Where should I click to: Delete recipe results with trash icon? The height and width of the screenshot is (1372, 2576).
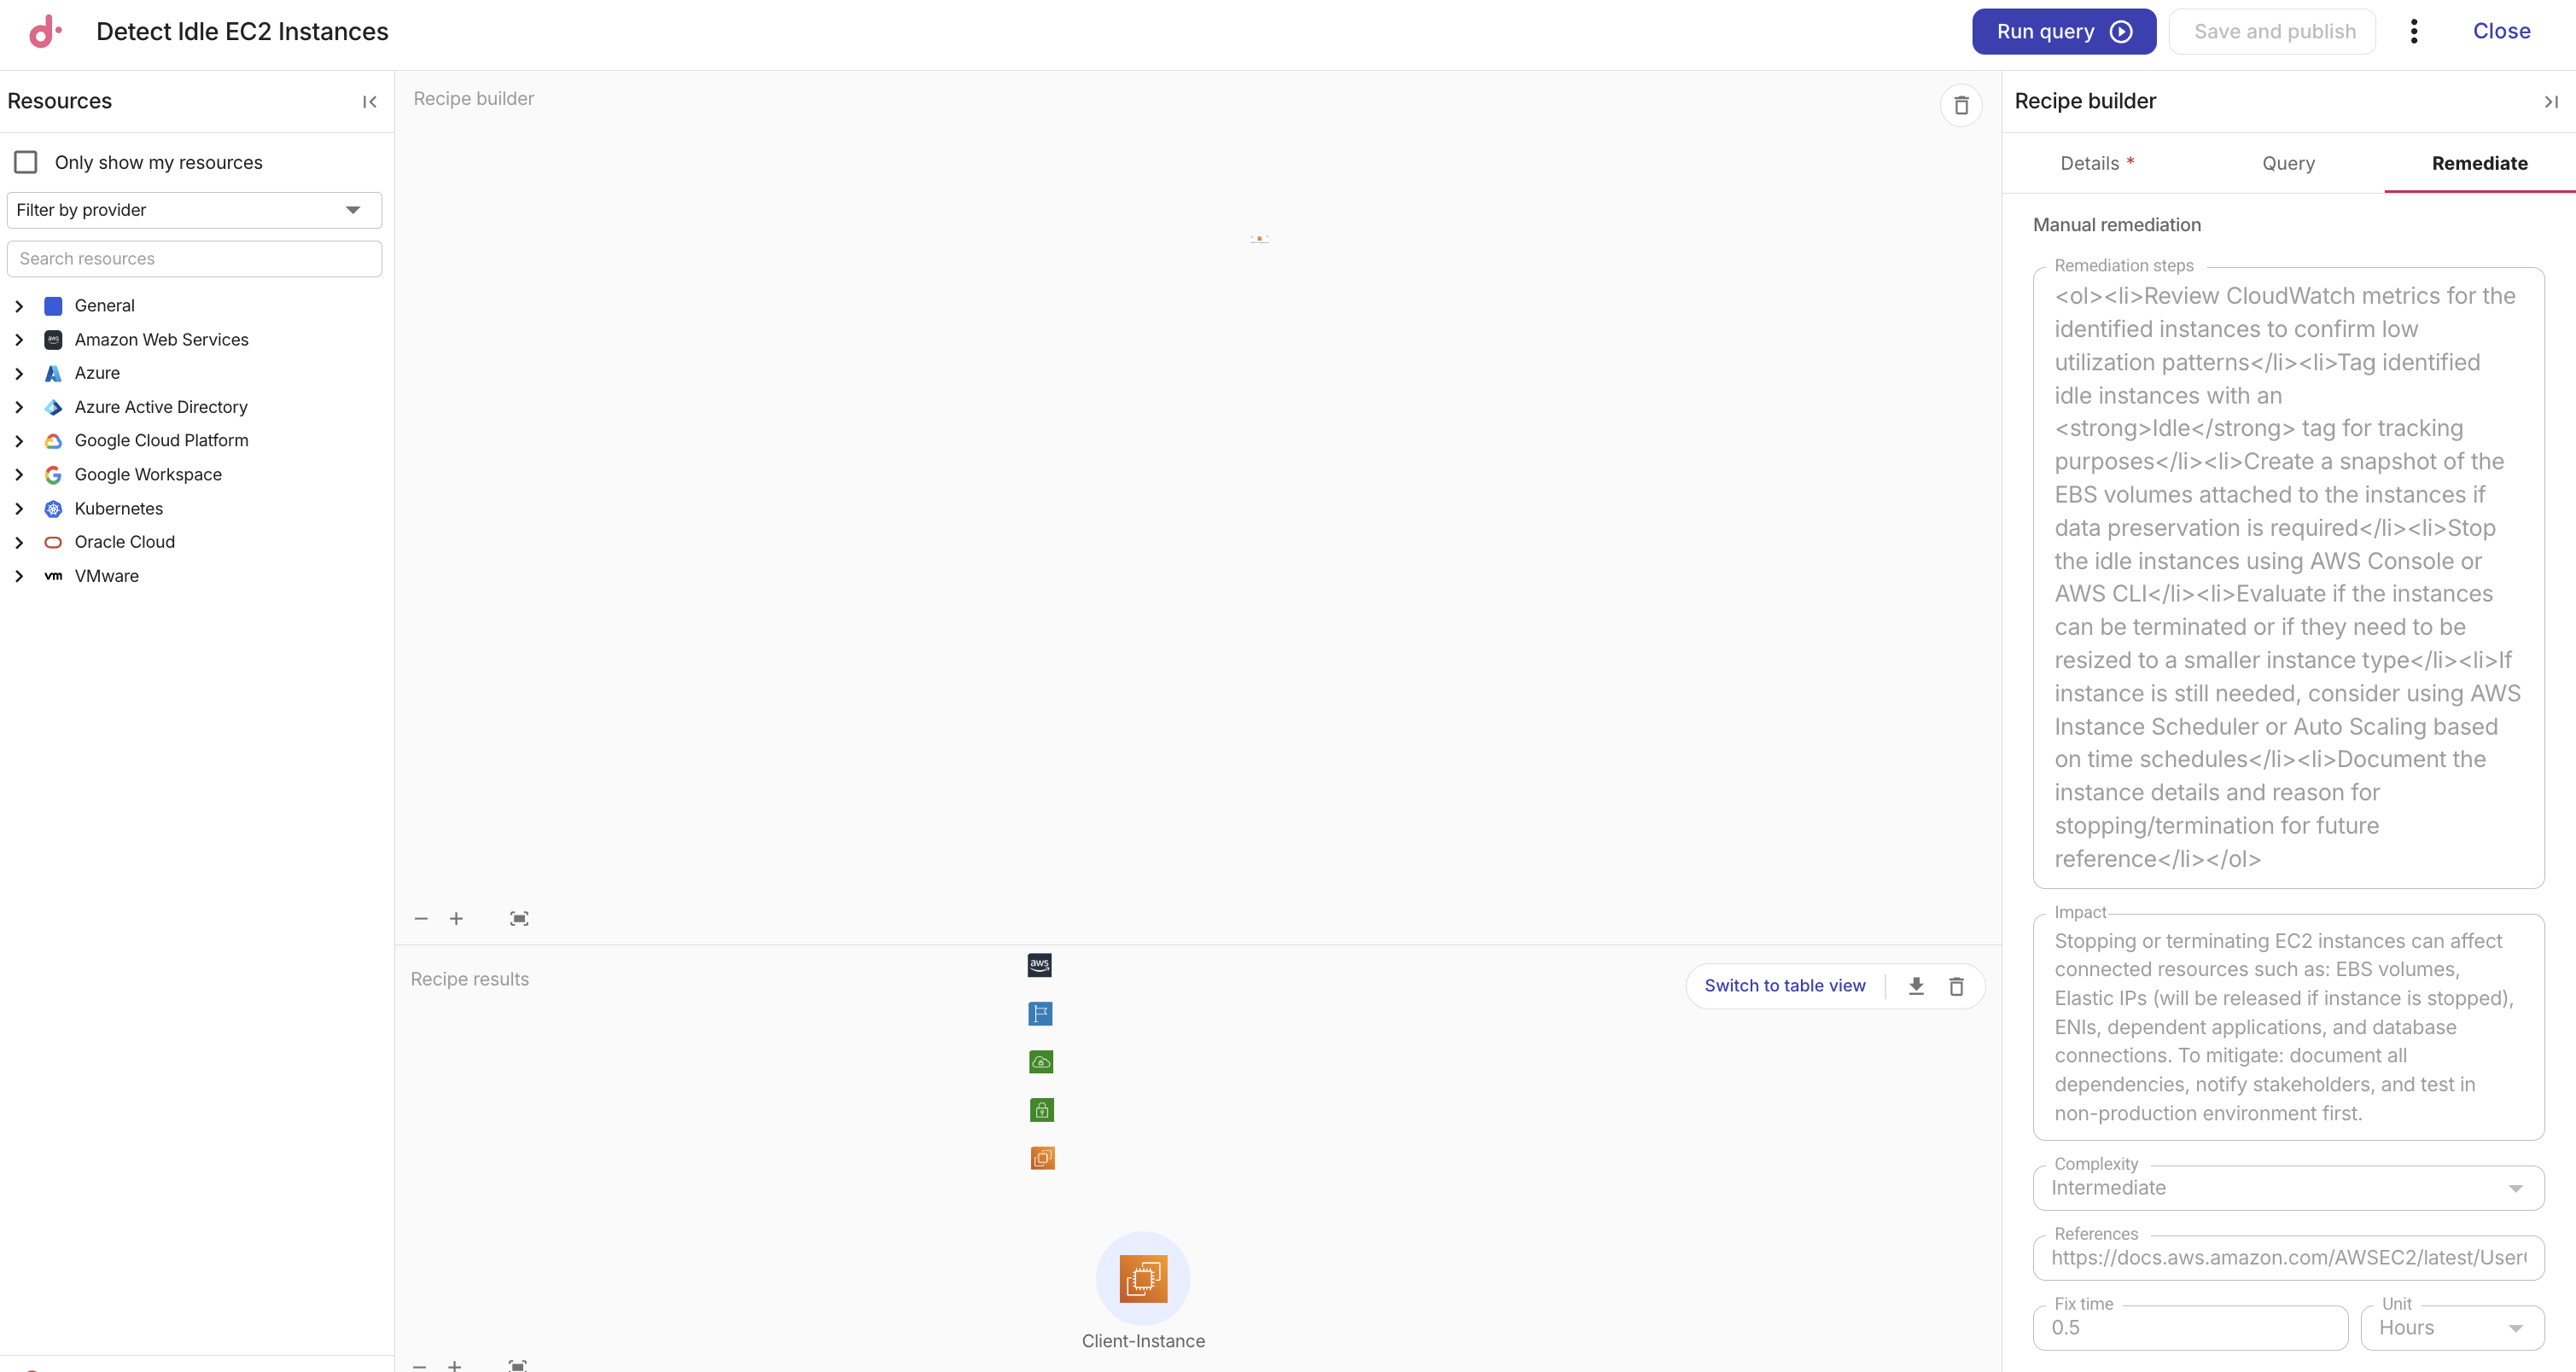1956,986
